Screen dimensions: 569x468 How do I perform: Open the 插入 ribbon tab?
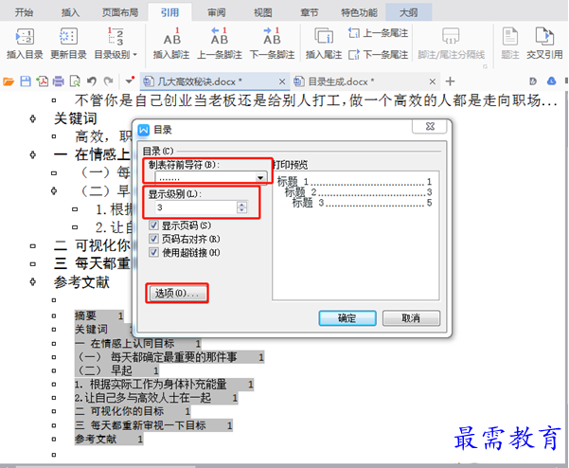(70, 12)
